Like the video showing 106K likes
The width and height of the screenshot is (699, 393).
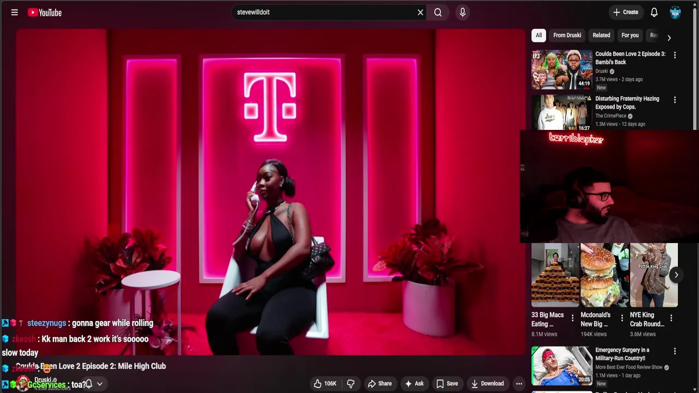click(x=324, y=384)
